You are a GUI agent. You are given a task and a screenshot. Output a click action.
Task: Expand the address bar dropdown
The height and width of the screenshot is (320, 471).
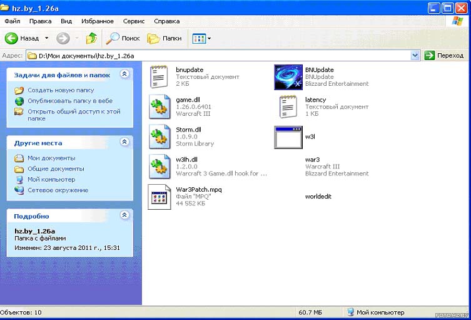pos(415,55)
